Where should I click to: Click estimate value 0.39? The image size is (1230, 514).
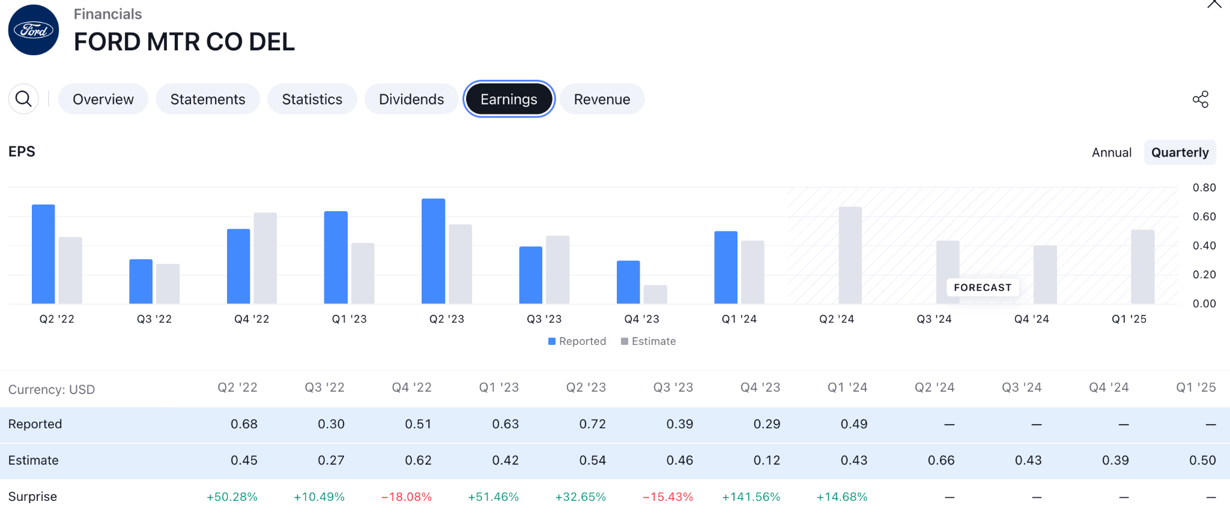click(1115, 461)
